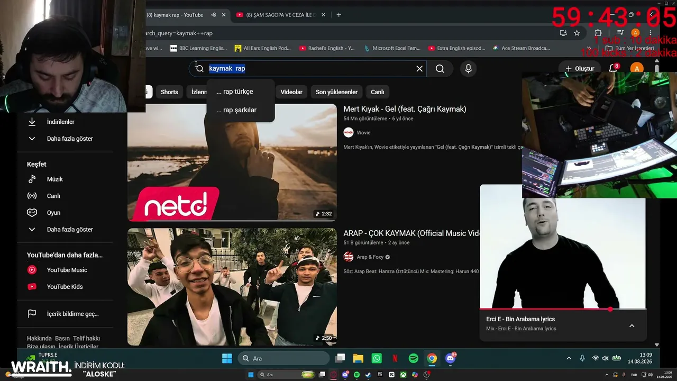Open Chrome media controls icon

pyautogui.click(x=620, y=33)
